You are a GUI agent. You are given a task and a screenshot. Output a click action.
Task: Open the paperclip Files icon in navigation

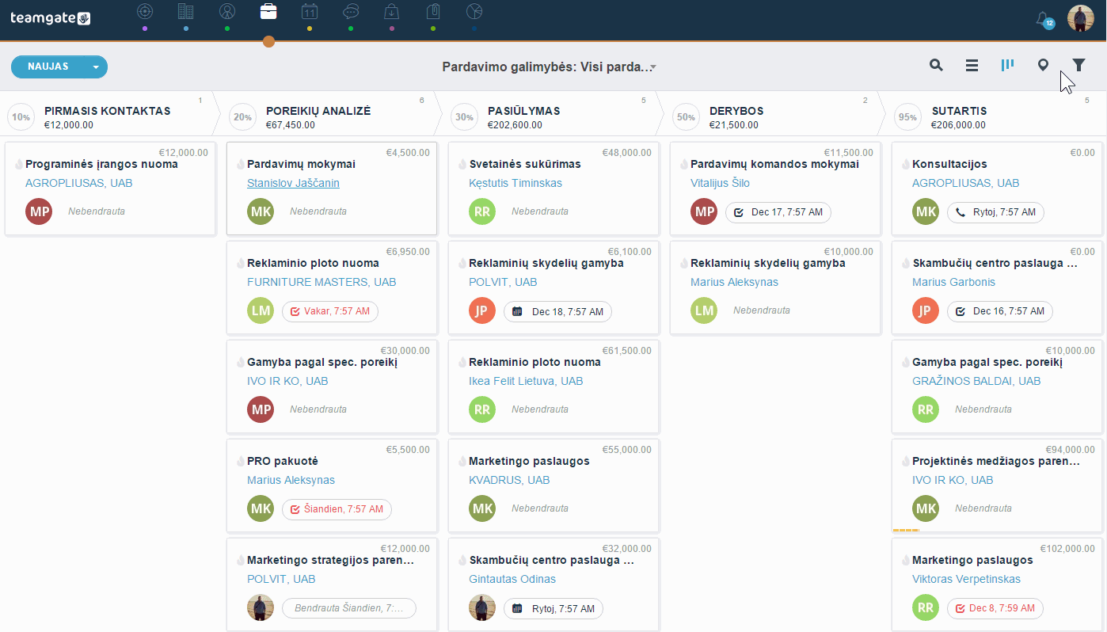(433, 11)
